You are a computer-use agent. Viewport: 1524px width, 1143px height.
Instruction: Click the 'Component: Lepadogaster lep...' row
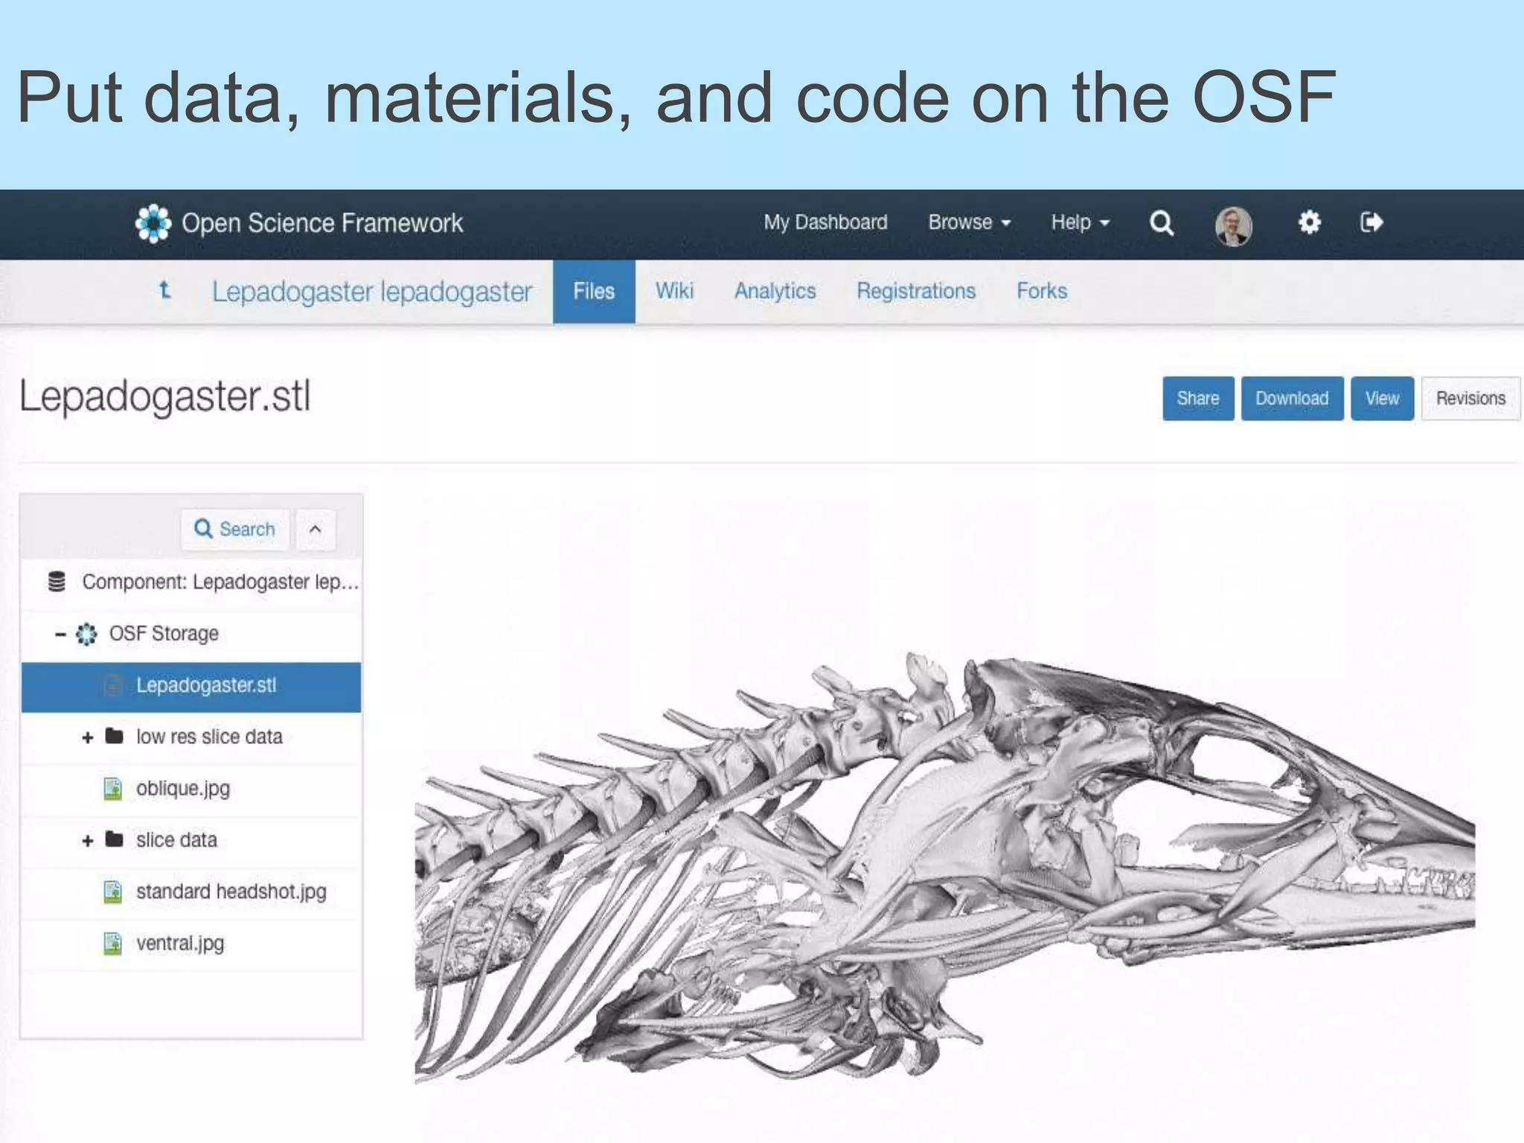[191, 582]
